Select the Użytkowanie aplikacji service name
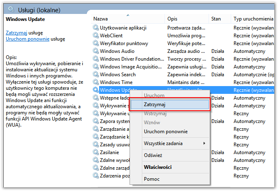This screenshot has width=278, height=191. coord(123,28)
